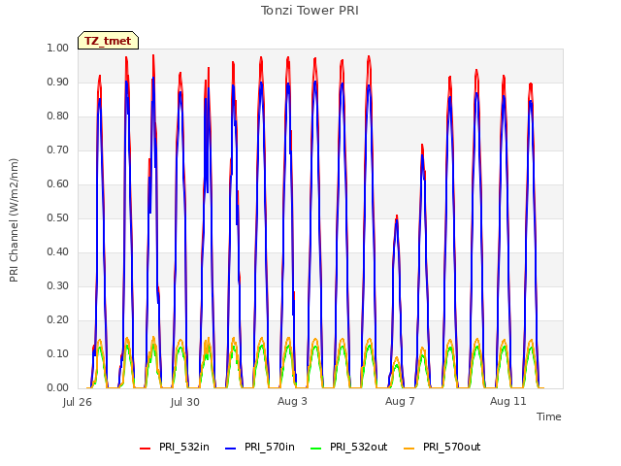The width and height of the screenshot is (621, 466).
Task: Click the 0.30 y-axis tick label
Action: (58, 285)
